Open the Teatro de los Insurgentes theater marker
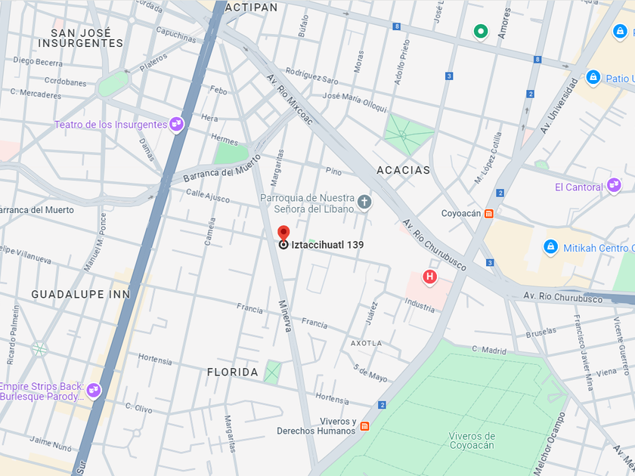635x476 pixels. (x=177, y=124)
